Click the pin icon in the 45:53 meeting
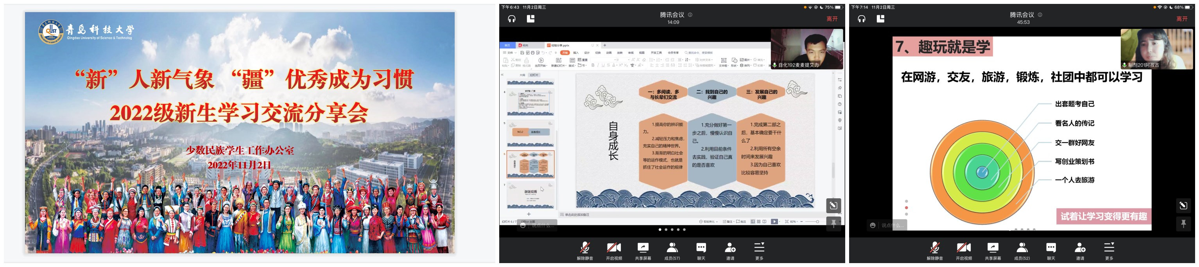The image size is (1199, 267). coord(1183,224)
